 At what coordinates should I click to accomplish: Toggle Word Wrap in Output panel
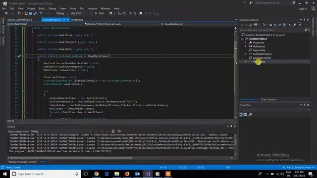(119, 131)
